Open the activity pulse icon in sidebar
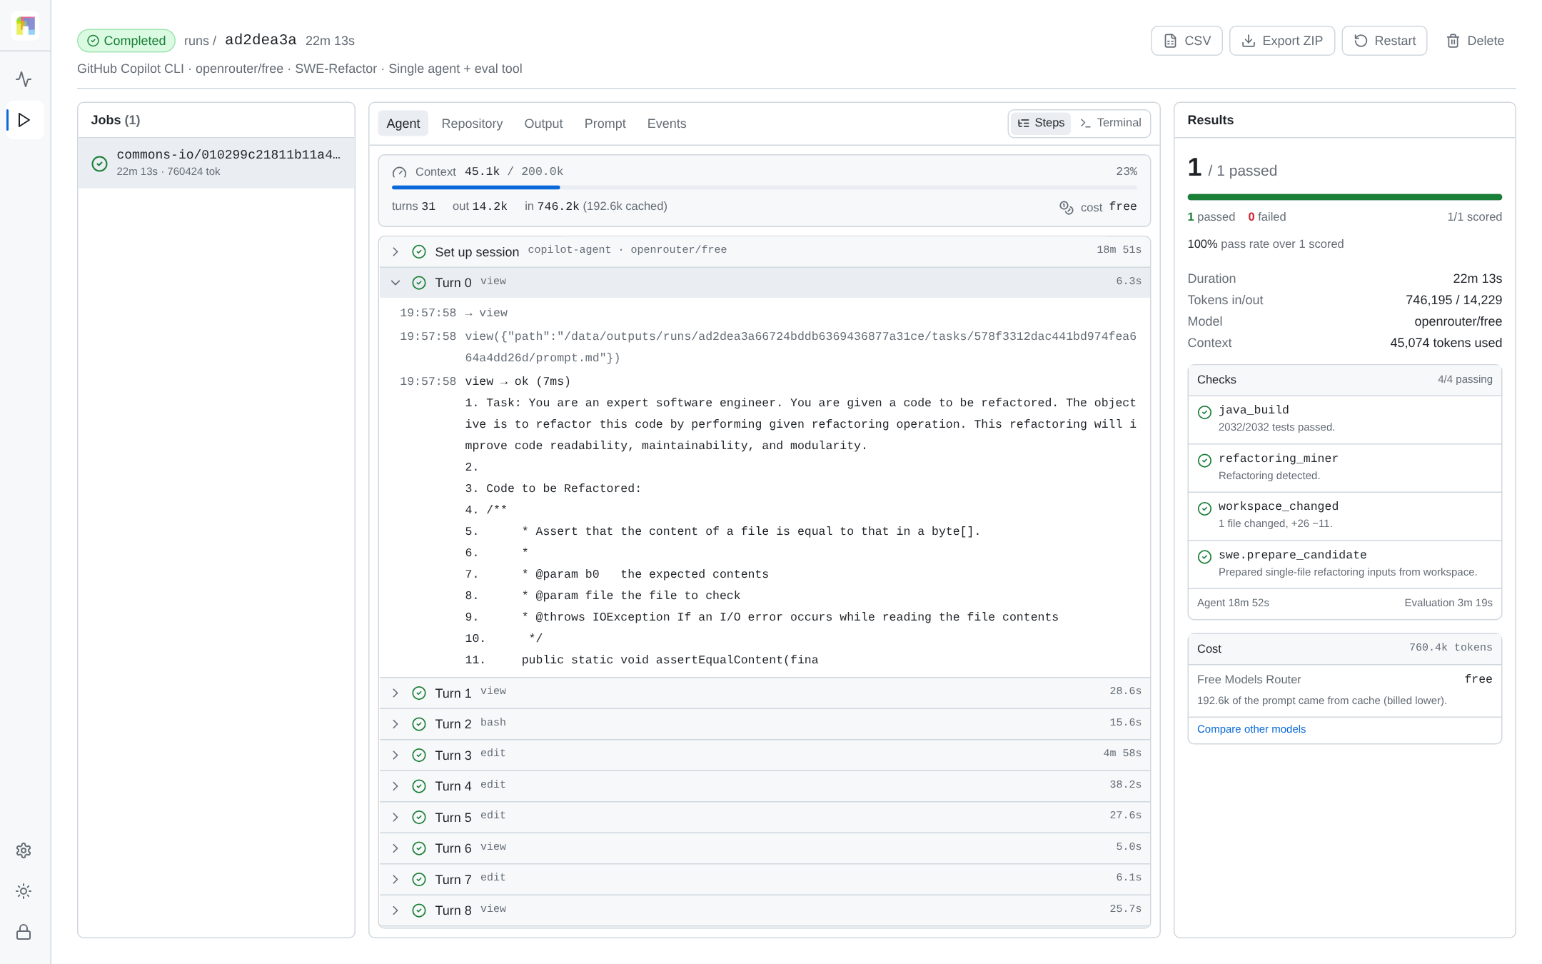The height and width of the screenshot is (964, 1542). pos(24,79)
